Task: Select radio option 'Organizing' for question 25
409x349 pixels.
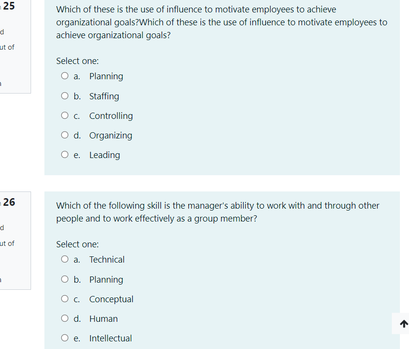Action: [x=65, y=135]
